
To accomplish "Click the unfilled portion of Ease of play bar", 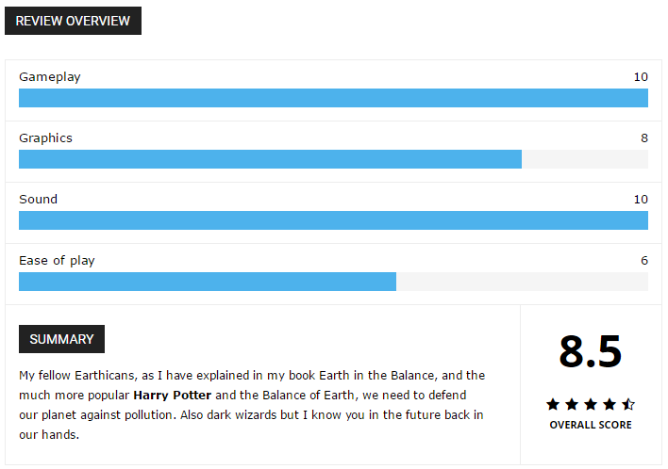I will pyautogui.click(x=523, y=282).
